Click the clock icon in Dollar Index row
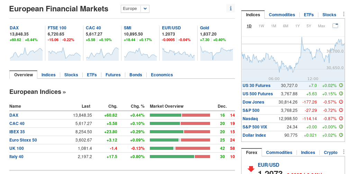The image size is (354, 174). 341,135
